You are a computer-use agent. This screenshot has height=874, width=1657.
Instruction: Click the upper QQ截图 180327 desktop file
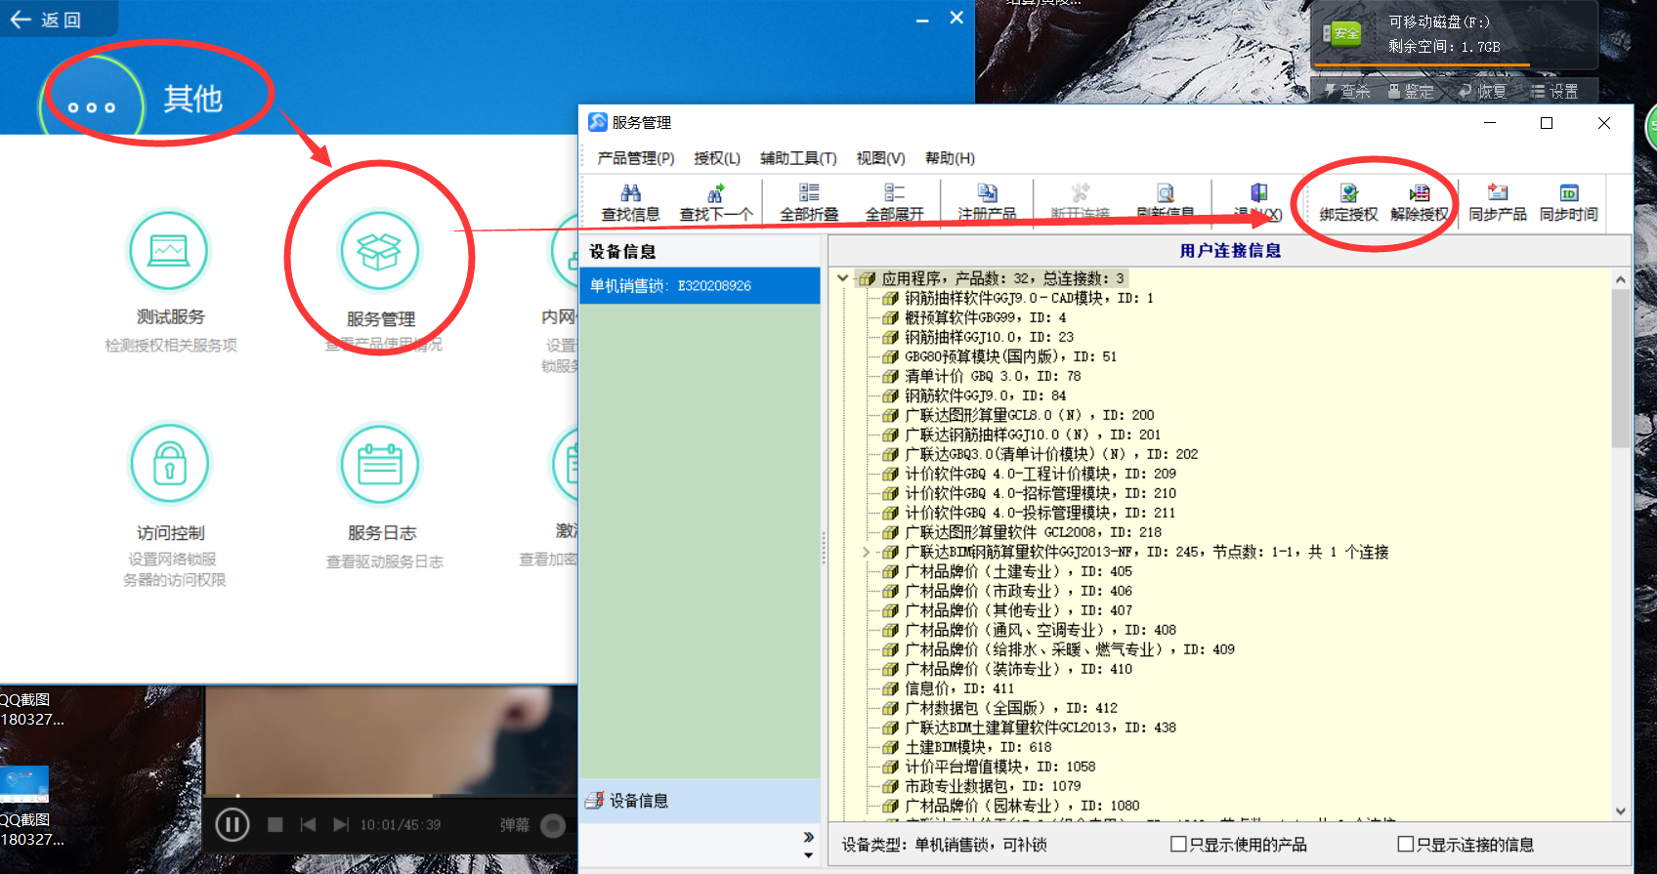[x=31, y=709]
